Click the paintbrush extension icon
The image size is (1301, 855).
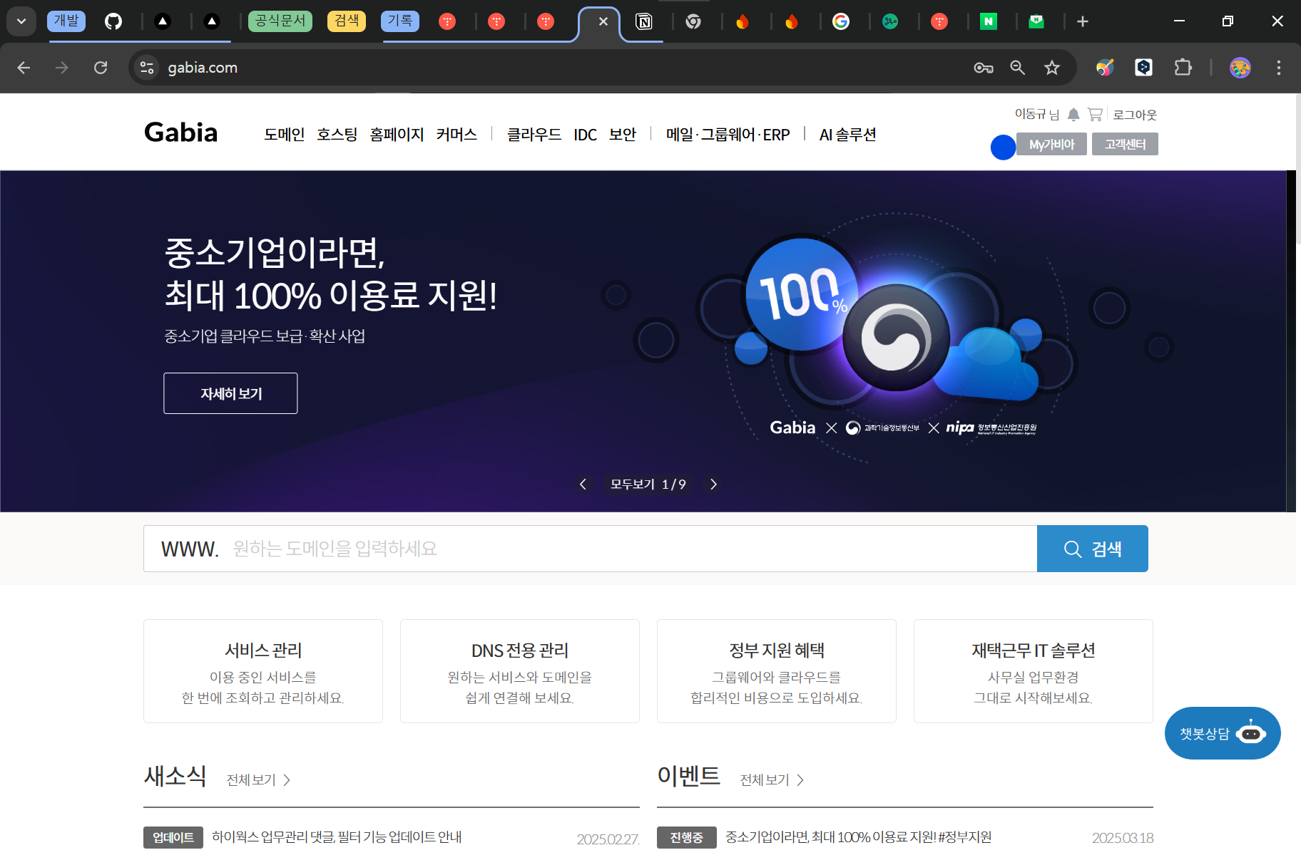[x=1105, y=68]
